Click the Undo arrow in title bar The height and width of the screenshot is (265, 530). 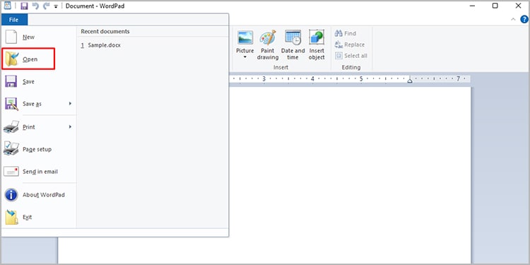point(35,6)
